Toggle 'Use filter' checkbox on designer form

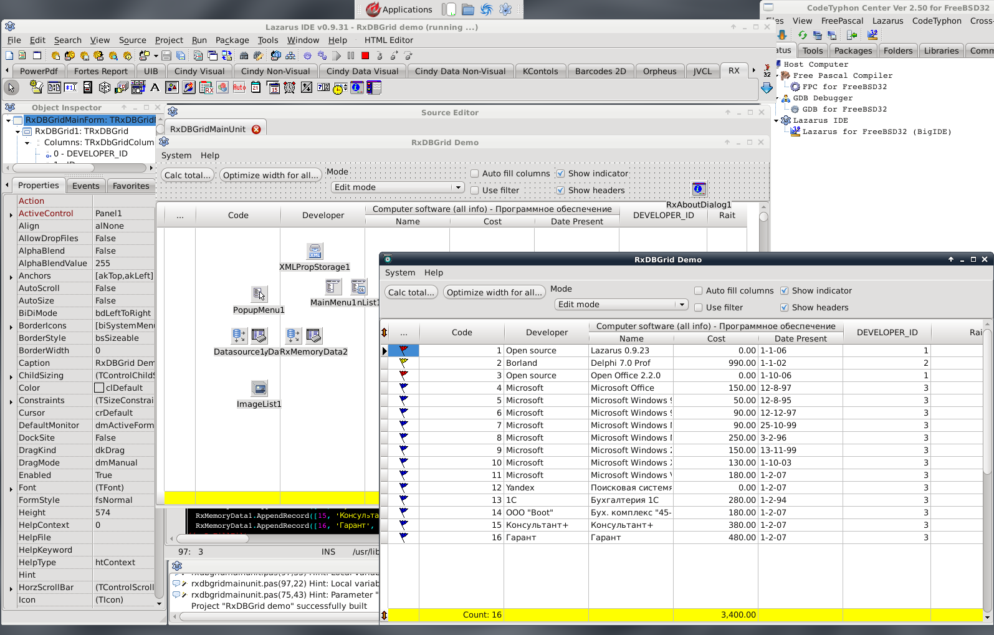(x=475, y=190)
